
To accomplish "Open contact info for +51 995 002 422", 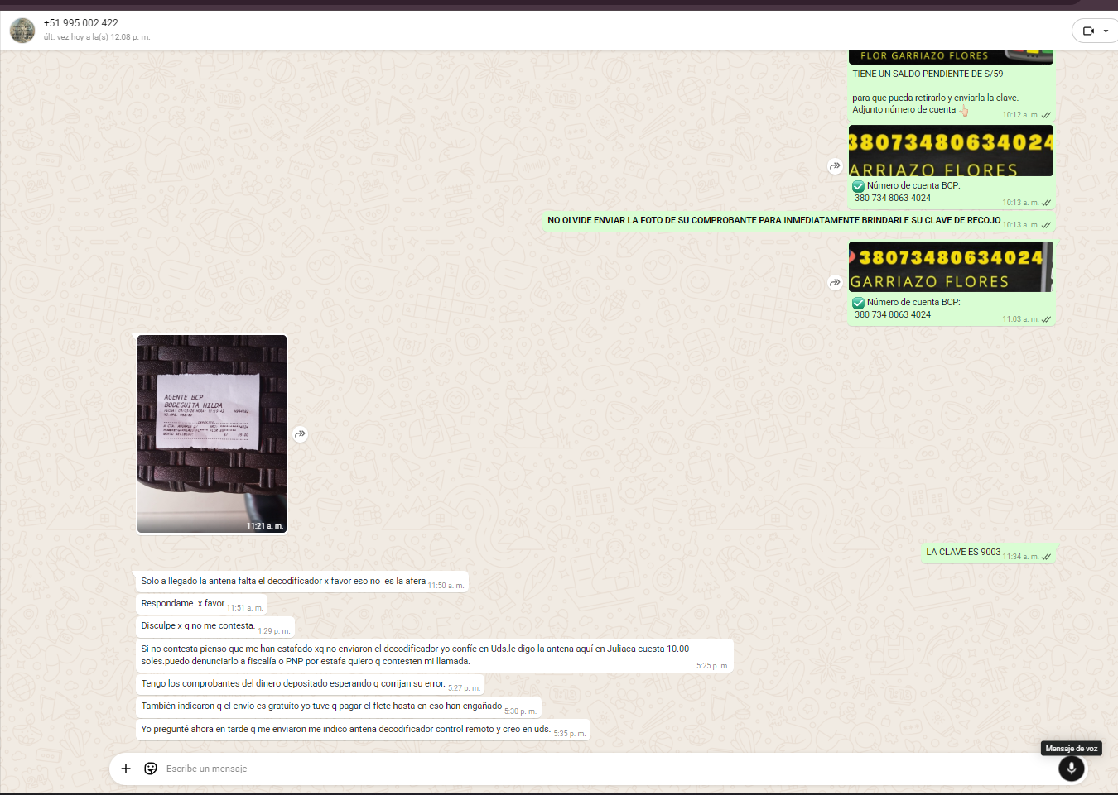I will pos(81,23).
